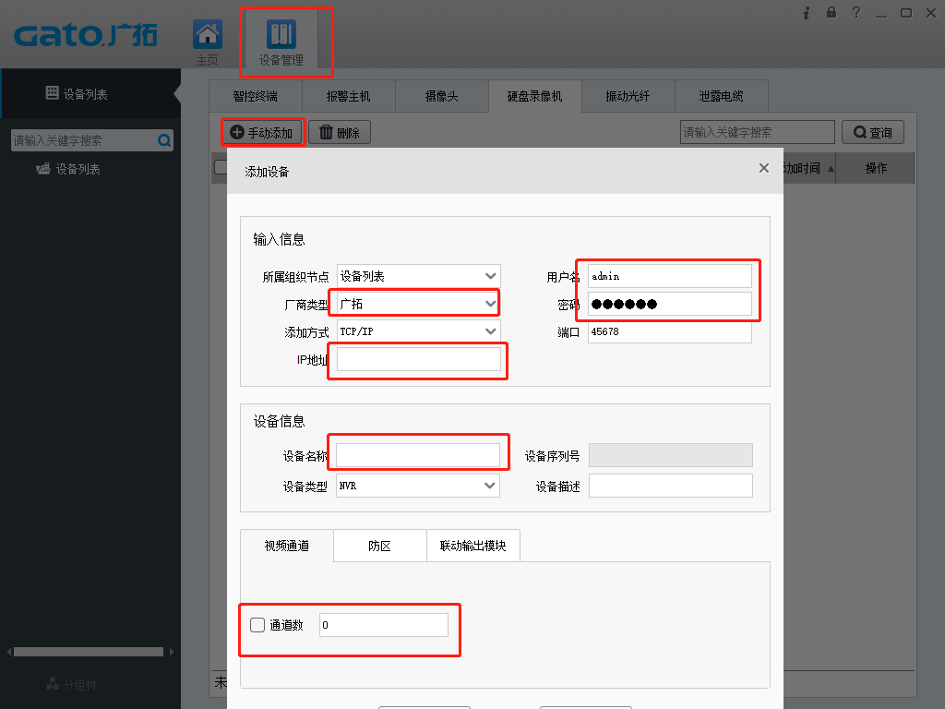The height and width of the screenshot is (709, 945).
Task: Switch to the 振动光纤 tab
Action: click(x=628, y=95)
